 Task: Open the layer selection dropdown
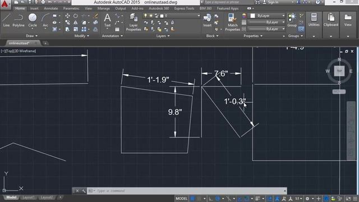pyautogui.click(x=171, y=16)
